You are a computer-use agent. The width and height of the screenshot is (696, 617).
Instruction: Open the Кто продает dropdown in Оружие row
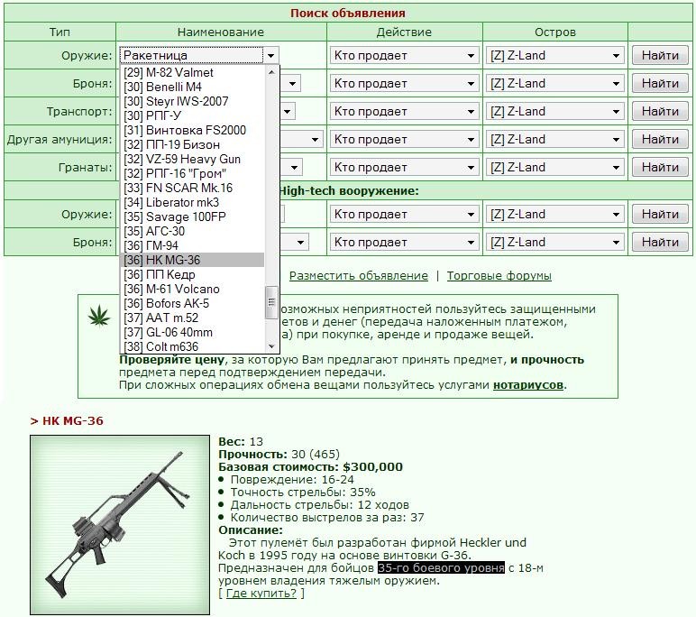point(405,56)
